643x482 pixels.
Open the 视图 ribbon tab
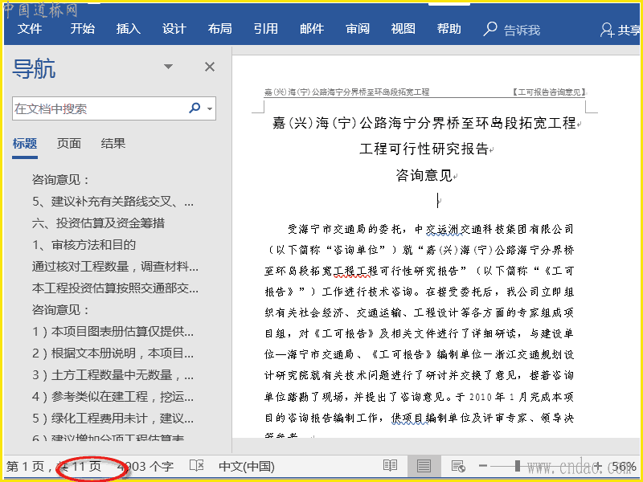tap(403, 29)
